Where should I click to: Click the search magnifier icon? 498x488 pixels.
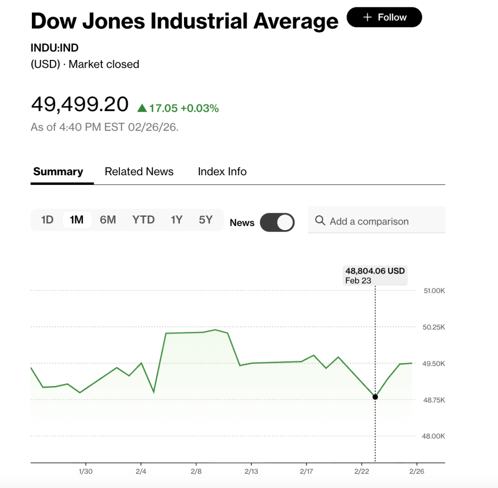pos(320,220)
